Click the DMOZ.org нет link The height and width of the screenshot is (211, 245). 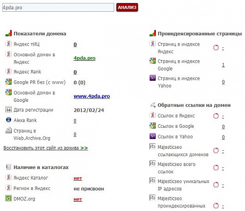(78, 199)
